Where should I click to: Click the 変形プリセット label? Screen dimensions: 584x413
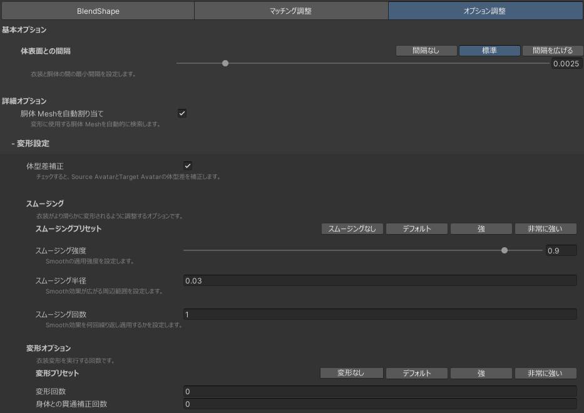point(58,373)
